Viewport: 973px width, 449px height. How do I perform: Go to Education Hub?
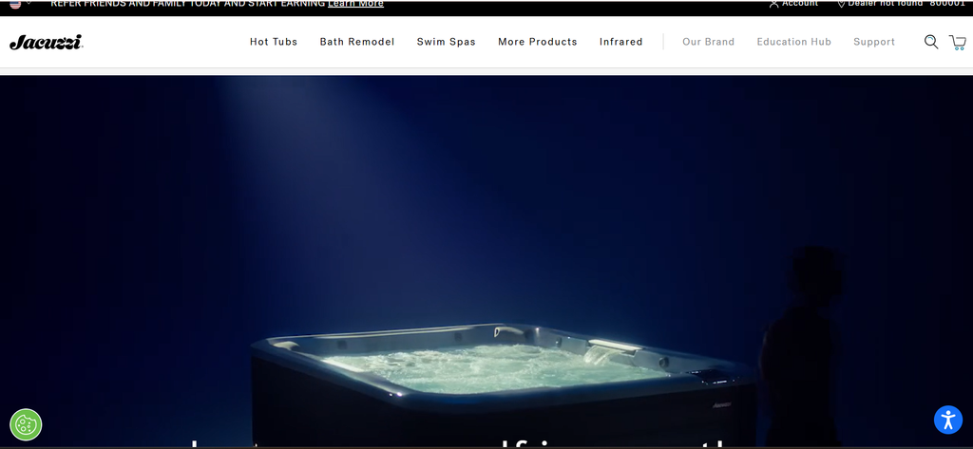(793, 42)
